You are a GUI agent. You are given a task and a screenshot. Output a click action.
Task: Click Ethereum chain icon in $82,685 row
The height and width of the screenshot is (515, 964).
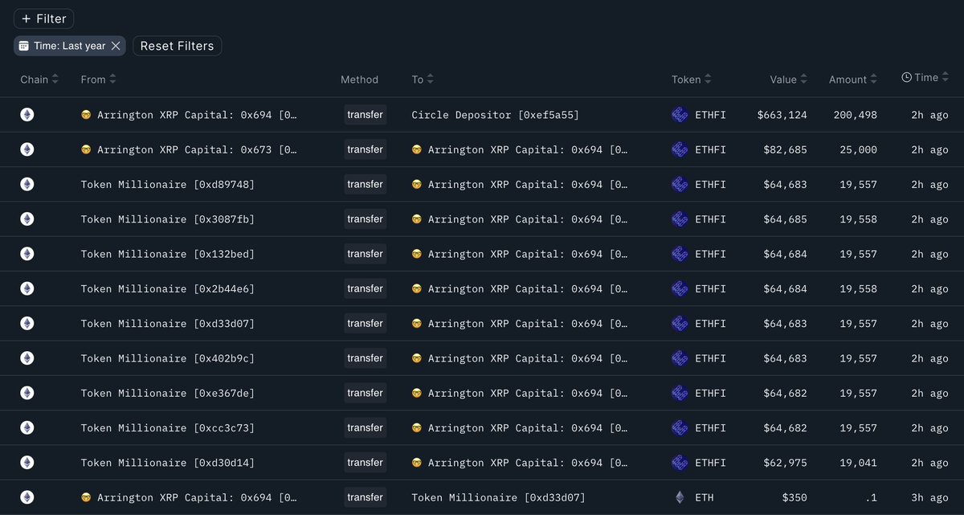pos(27,149)
